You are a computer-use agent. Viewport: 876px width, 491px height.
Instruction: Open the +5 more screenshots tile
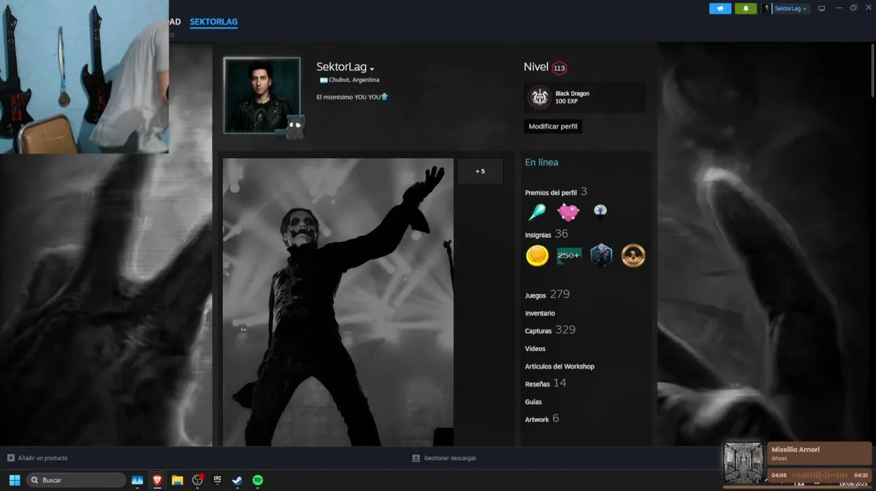(480, 171)
